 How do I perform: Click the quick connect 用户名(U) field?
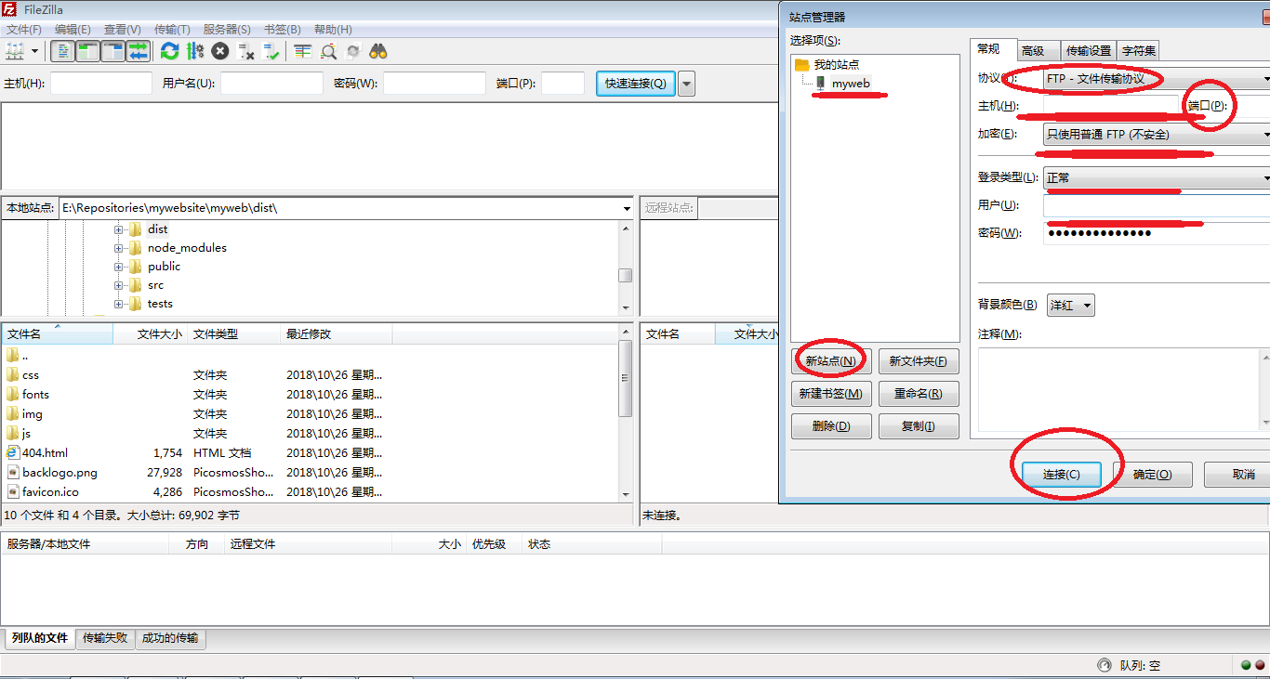coord(271,84)
